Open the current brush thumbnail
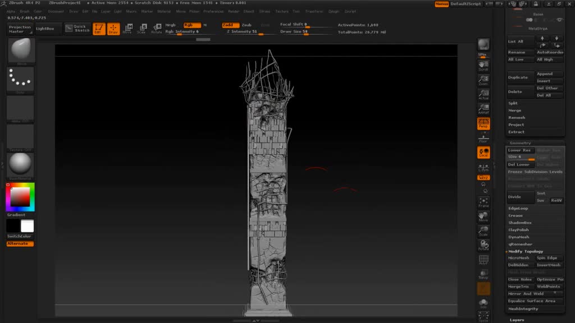 coord(21,50)
